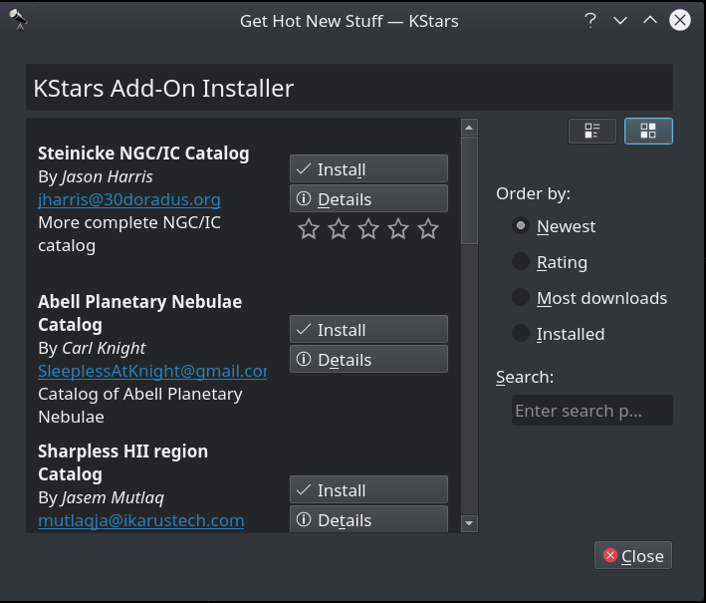
Task: Switch to icon grid view mode
Action: (x=648, y=132)
